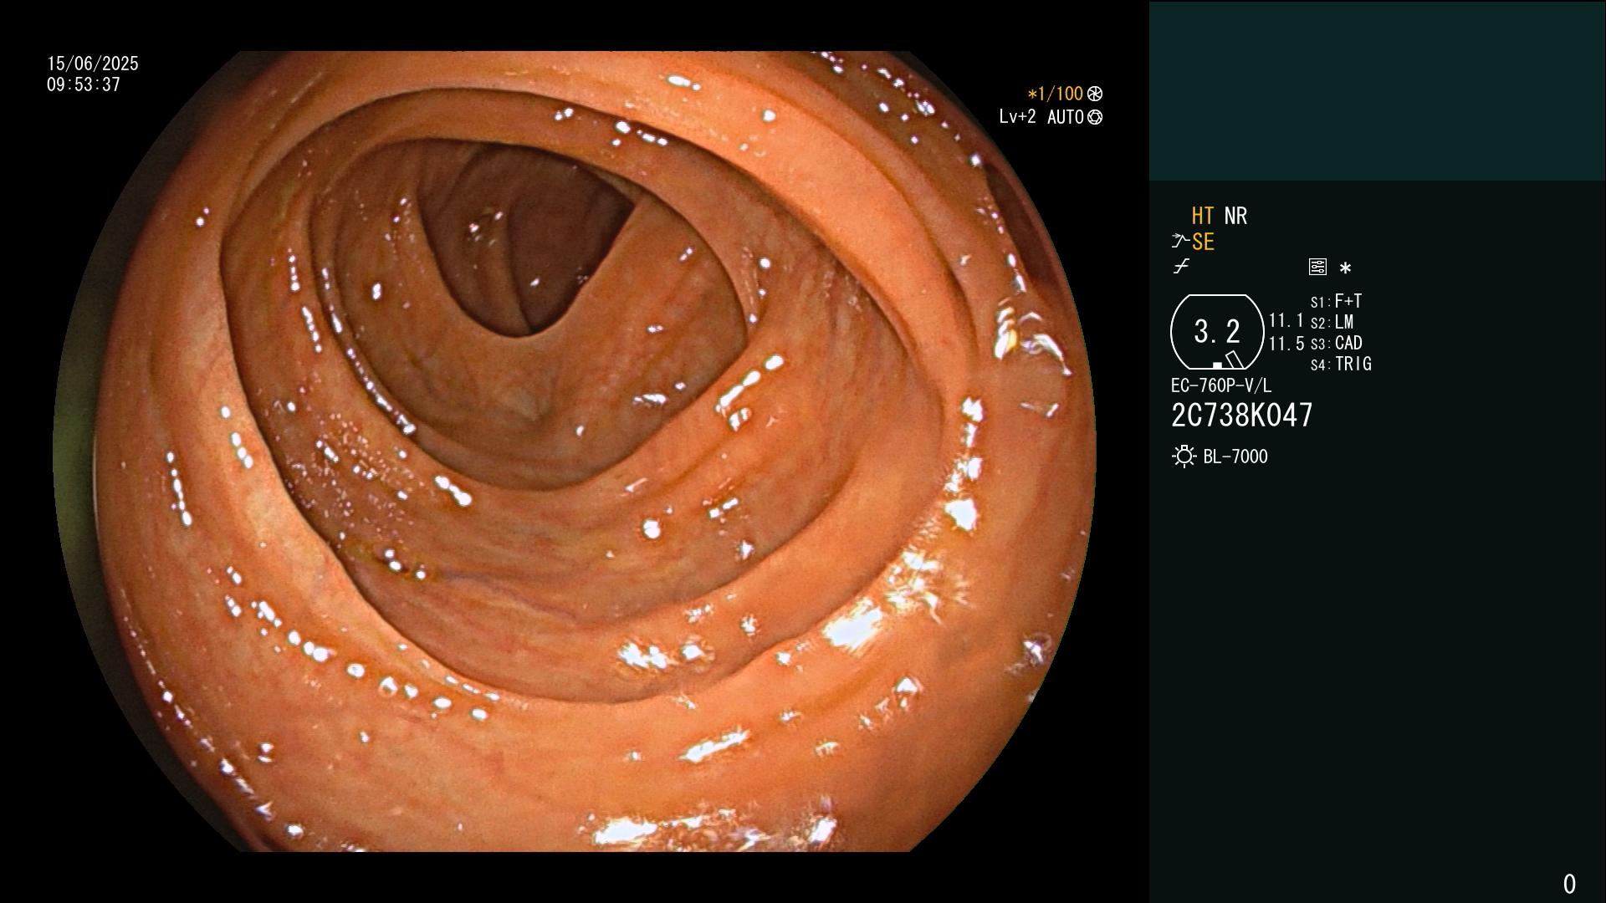Click the scope tip diagram showing 3.2
The height and width of the screenshot is (903, 1606).
coord(1217,332)
